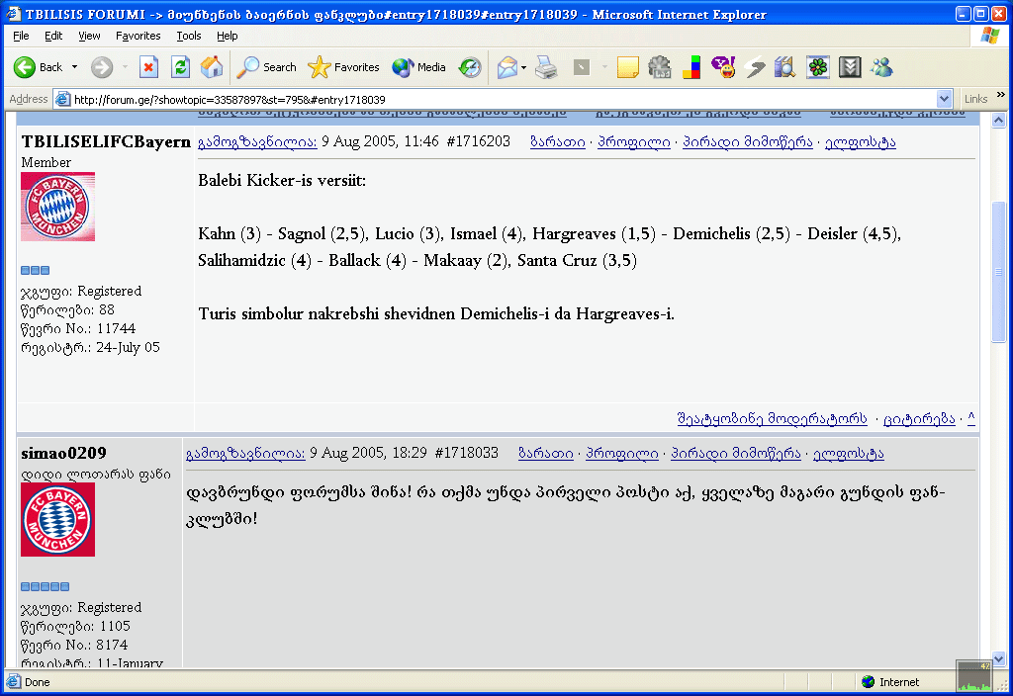Click the gray lightning toolbar icon
Screen dimensions: 1013x696
[x=754, y=67]
